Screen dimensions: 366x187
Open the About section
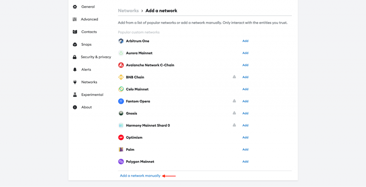tap(86, 107)
